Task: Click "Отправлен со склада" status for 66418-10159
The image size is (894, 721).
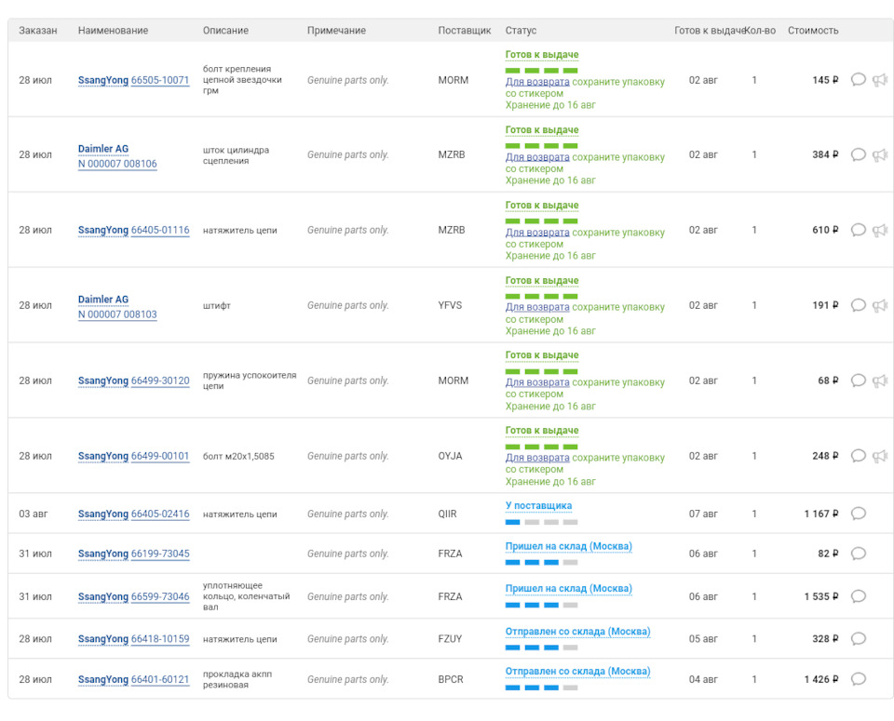Action: (x=577, y=632)
